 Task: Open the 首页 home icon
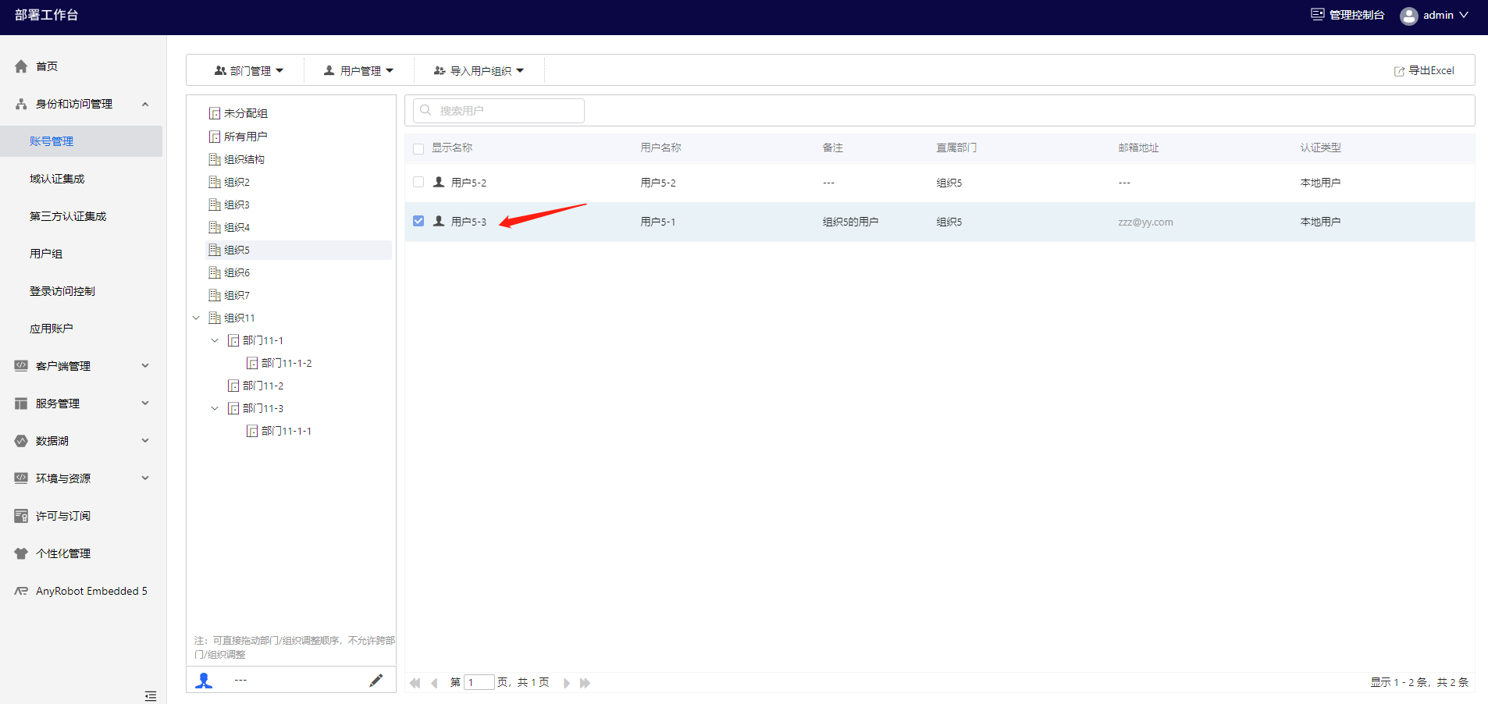[21, 66]
